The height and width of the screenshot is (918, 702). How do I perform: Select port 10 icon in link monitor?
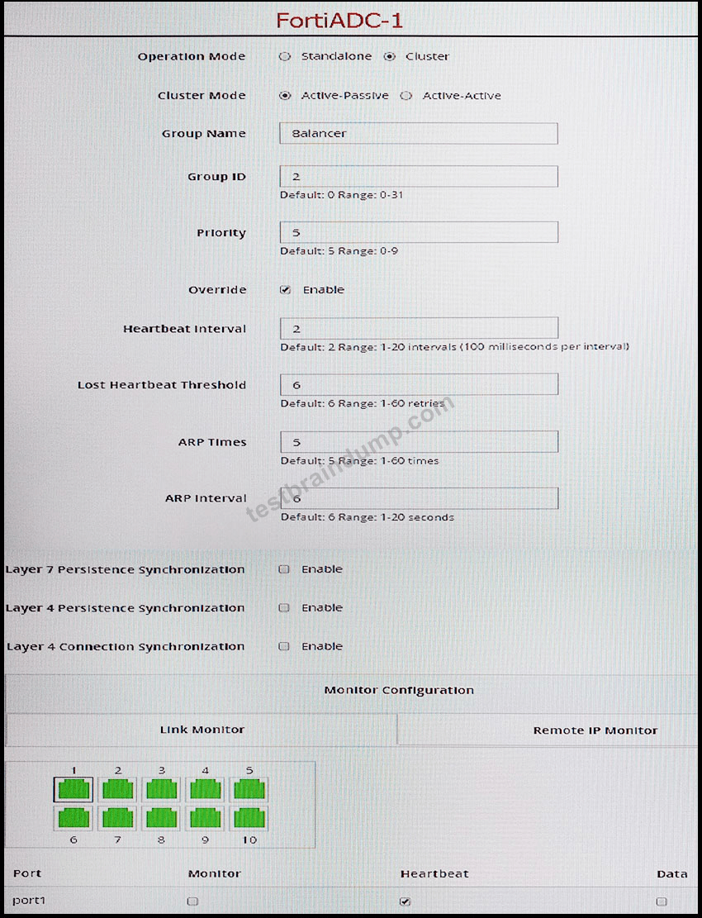click(249, 818)
